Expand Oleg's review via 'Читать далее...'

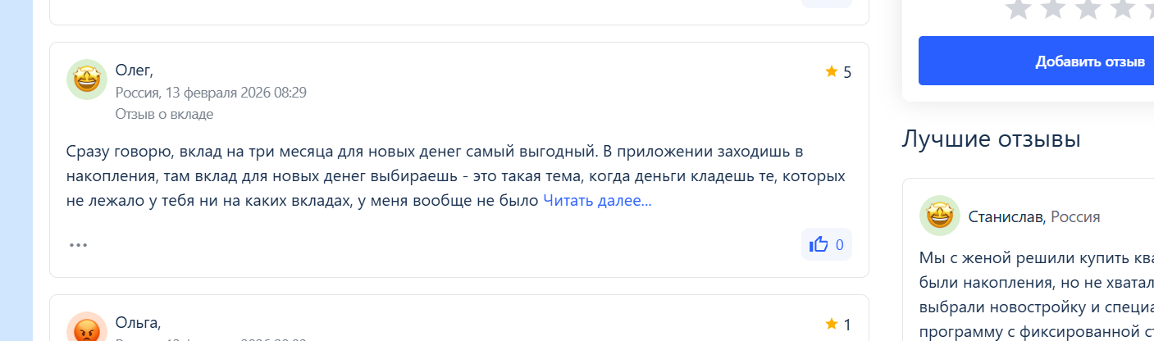click(x=597, y=200)
